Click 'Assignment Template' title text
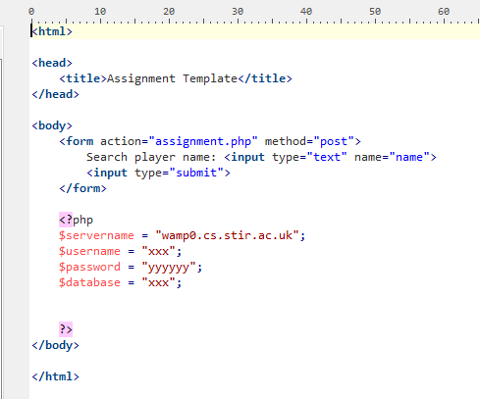Viewport: 480px width, 399px height. click(172, 78)
